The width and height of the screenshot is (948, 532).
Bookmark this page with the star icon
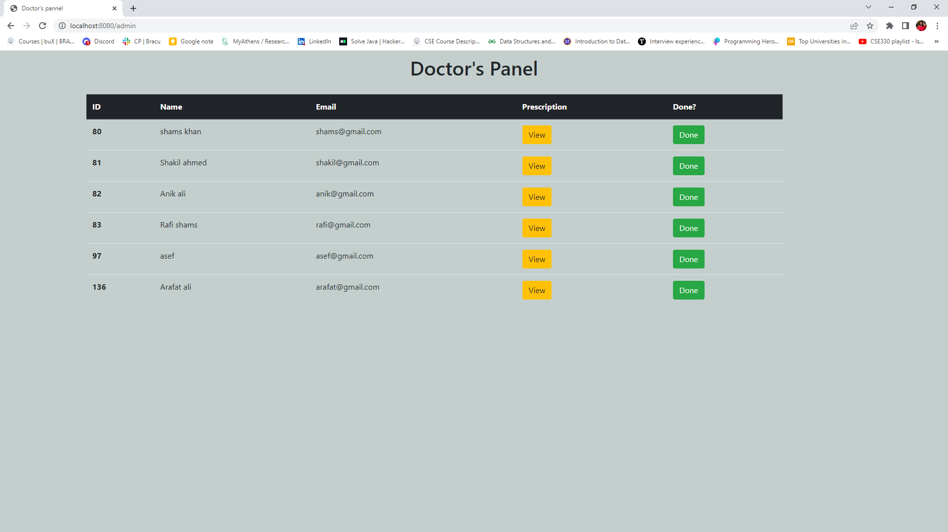pos(870,26)
